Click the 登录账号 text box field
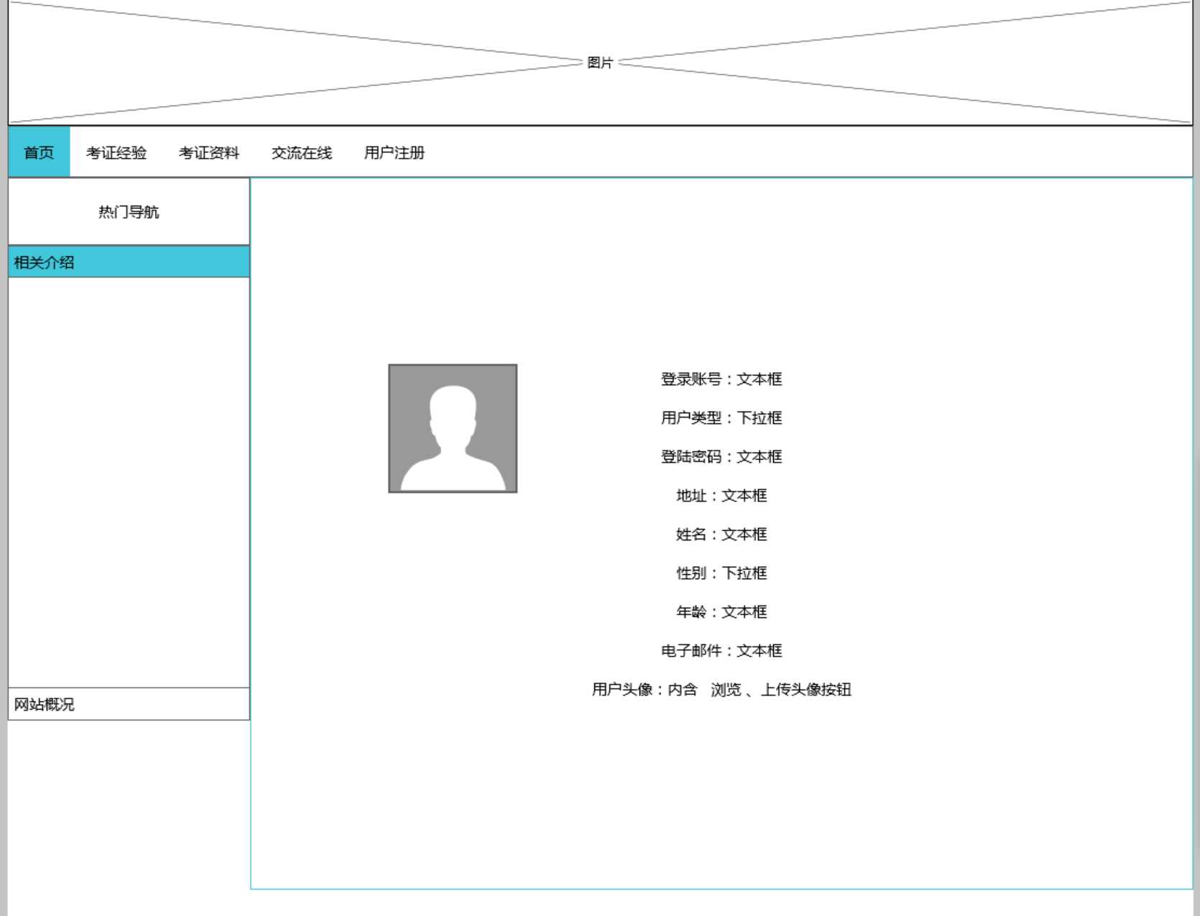 [x=721, y=379]
